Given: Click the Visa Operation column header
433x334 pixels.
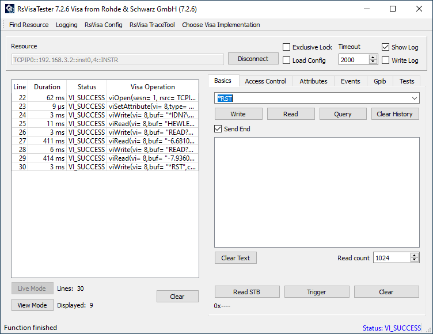Looking at the screenshot, I should pyautogui.click(x=153, y=87).
